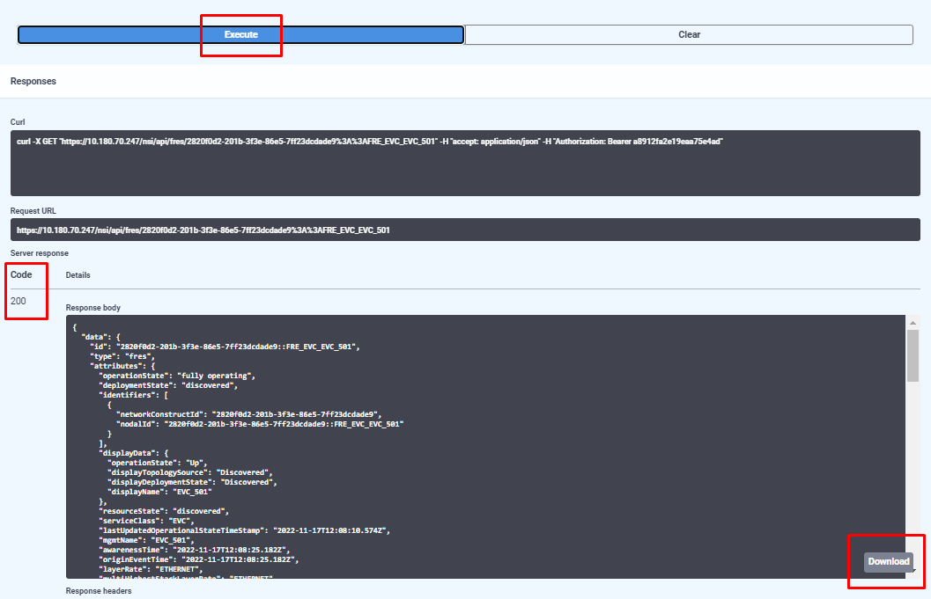Click the Responses section heading
The image size is (931, 599).
click(x=33, y=81)
